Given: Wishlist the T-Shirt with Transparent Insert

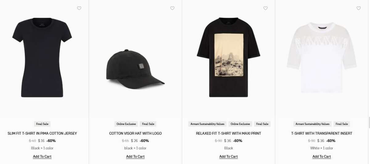Looking at the screenshot, I should (x=359, y=8).
